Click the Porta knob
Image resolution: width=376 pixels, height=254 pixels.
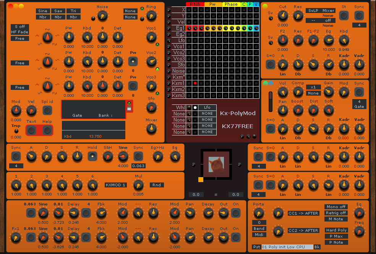tap(259, 213)
